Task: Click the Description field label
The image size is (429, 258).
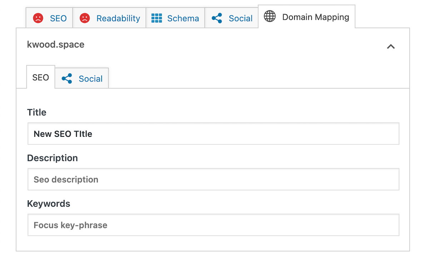Action: tap(52, 158)
